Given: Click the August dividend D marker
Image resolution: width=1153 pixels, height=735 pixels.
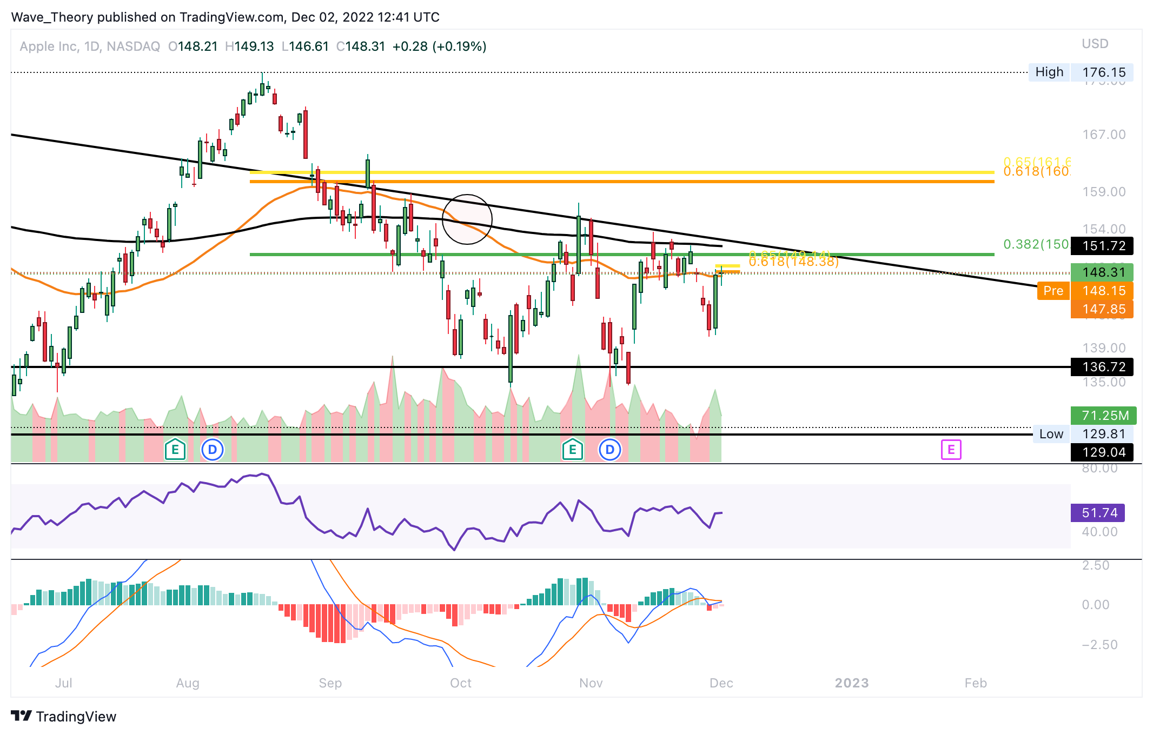Looking at the screenshot, I should point(213,450).
